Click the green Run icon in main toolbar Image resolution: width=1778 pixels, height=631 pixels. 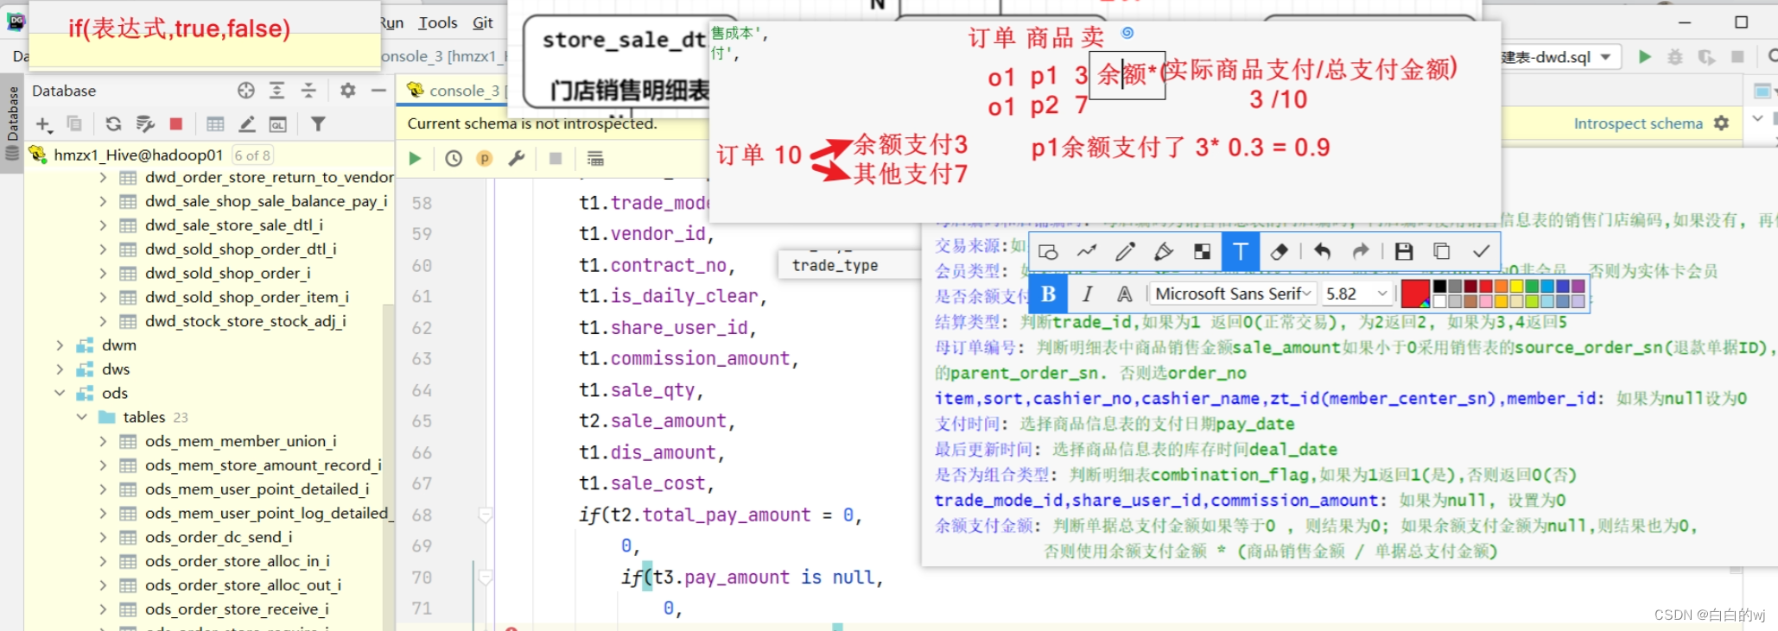click(1645, 57)
